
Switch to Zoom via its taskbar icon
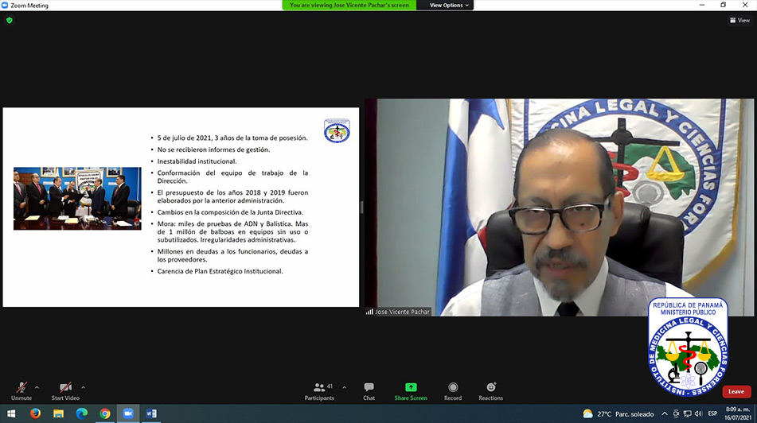(x=128, y=413)
